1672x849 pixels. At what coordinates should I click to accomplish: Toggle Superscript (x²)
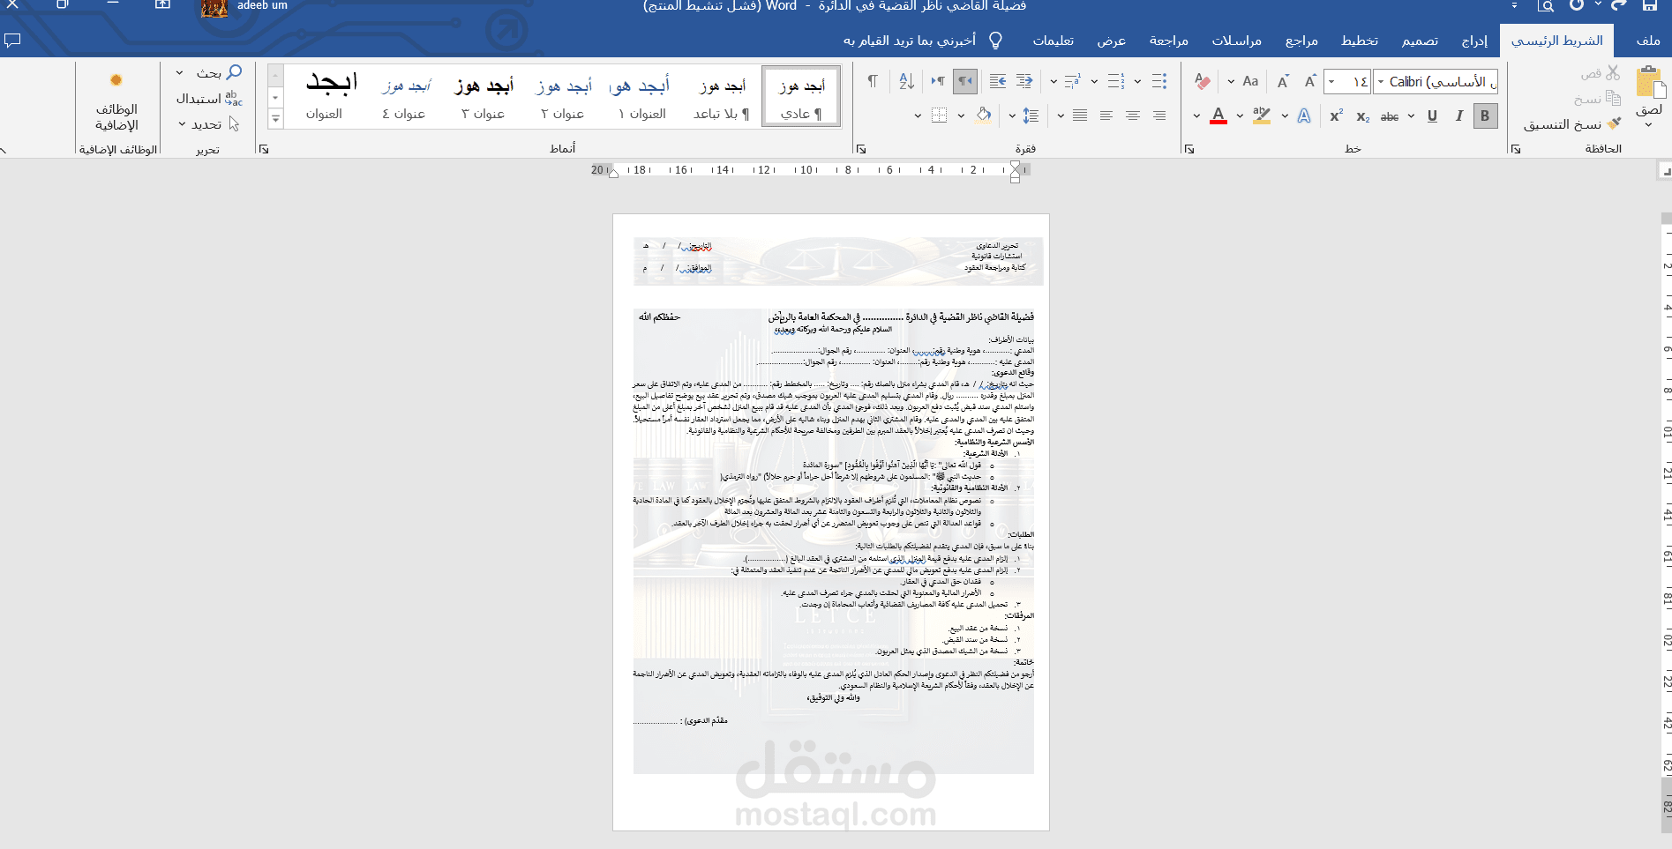tap(1337, 115)
